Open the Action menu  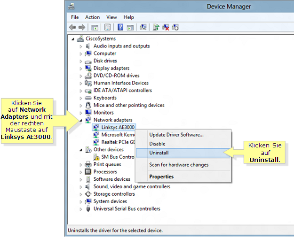click(93, 17)
